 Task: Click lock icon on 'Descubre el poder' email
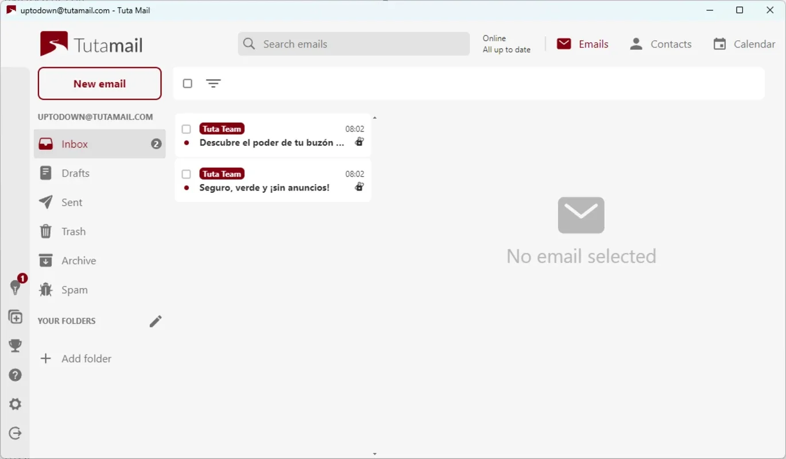point(359,142)
